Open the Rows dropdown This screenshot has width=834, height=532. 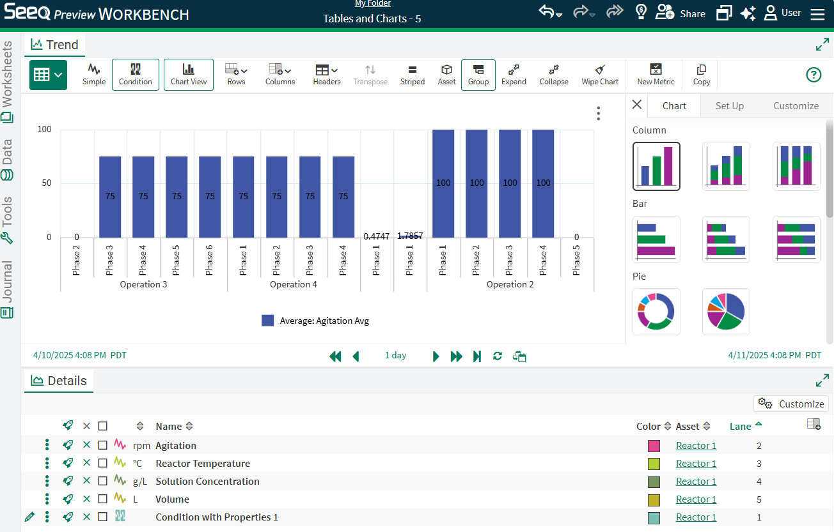point(236,75)
